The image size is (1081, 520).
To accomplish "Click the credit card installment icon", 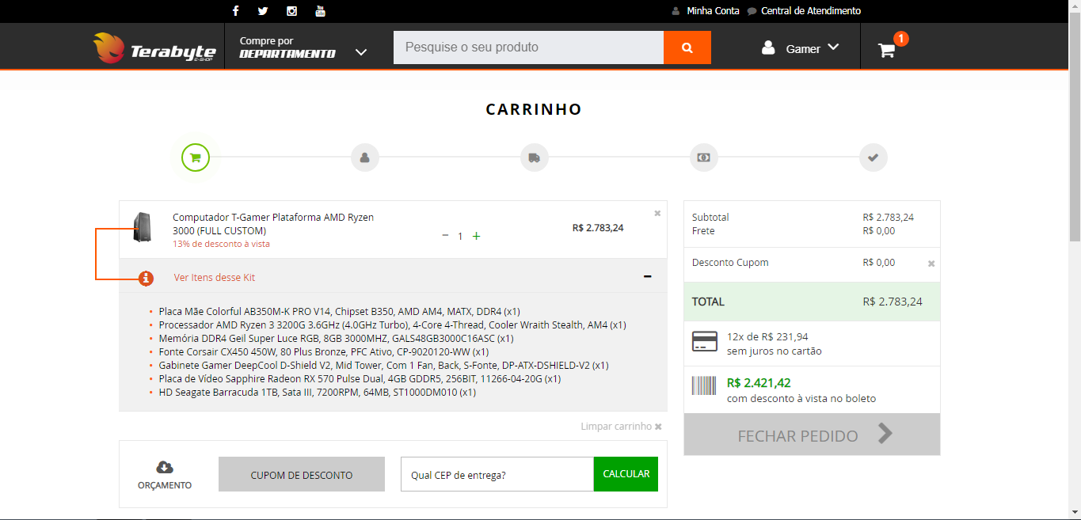I will pos(705,342).
